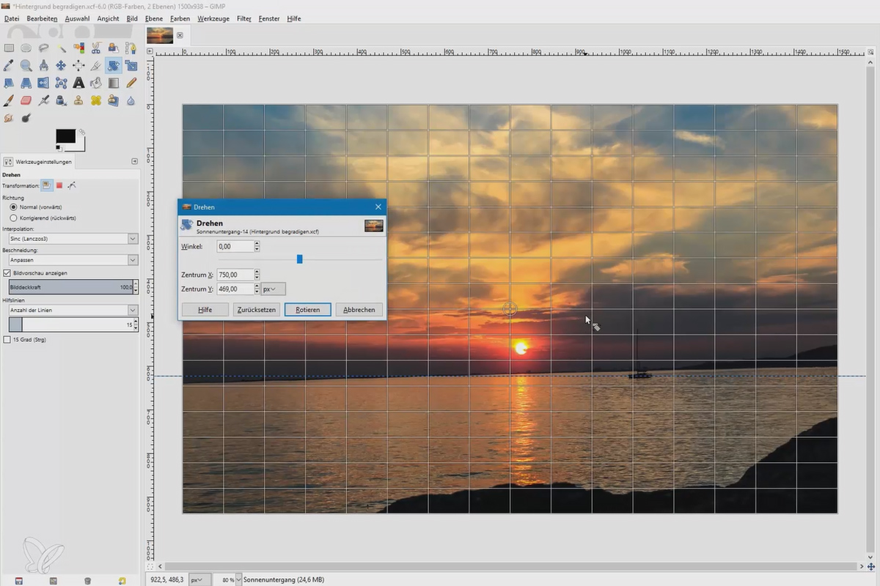Set transformation target to layer

47,185
